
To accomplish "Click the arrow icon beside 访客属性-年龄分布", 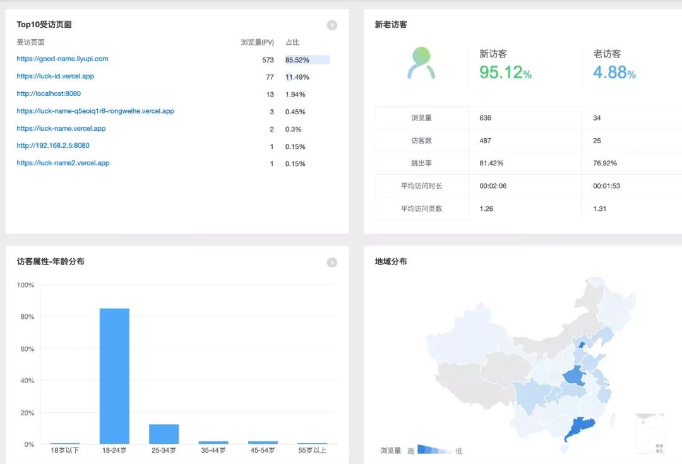I will 332,263.
